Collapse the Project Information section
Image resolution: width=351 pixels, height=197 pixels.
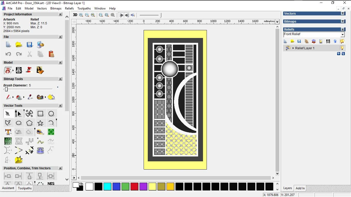pos(60,14)
